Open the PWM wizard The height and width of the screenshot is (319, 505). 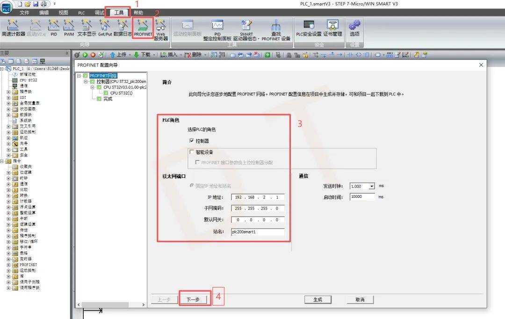coord(69,28)
